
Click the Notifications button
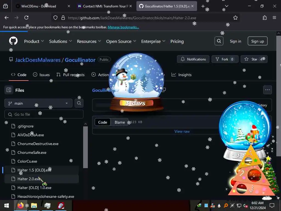pos(193,59)
